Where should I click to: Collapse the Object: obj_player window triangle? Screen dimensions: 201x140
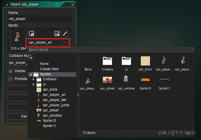(x=7, y=5)
